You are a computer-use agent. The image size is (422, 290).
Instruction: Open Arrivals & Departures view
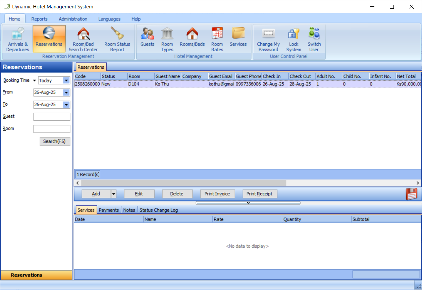[x=17, y=39]
